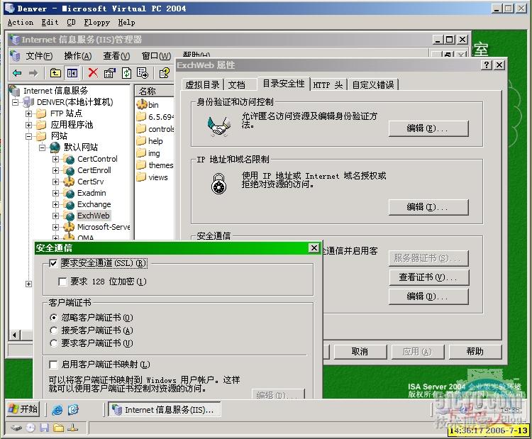Click 编辑(I) for IP address restrictions

click(x=428, y=207)
